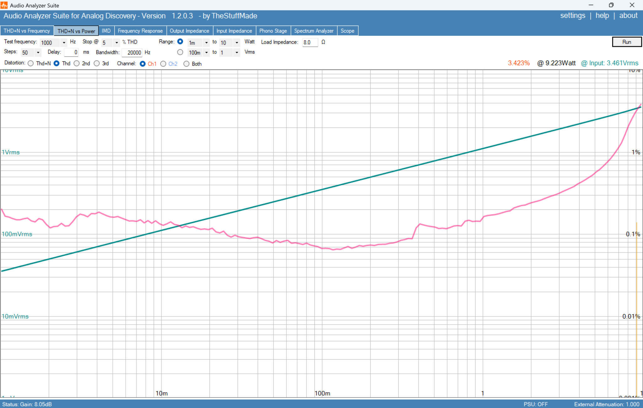Switch to the Spectrum Analyzer tab
Image resolution: width=643 pixels, height=408 pixels.
(314, 31)
